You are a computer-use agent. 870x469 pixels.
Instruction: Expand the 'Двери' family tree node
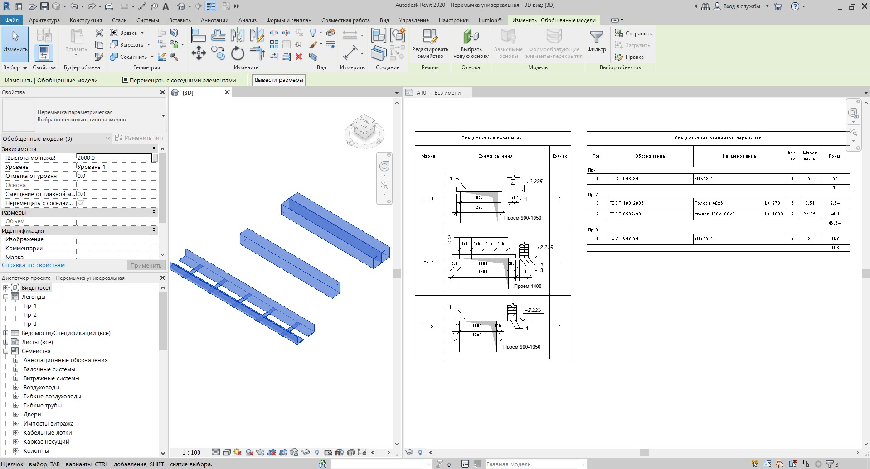tap(15, 415)
